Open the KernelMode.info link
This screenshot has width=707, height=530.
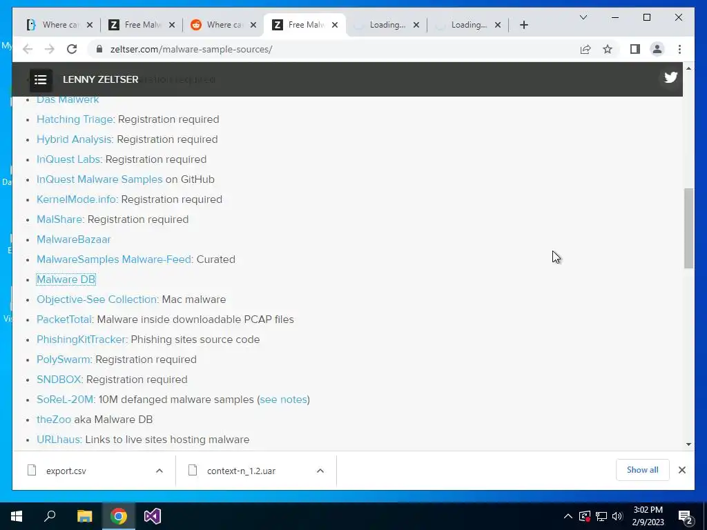click(x=76, y=199)
